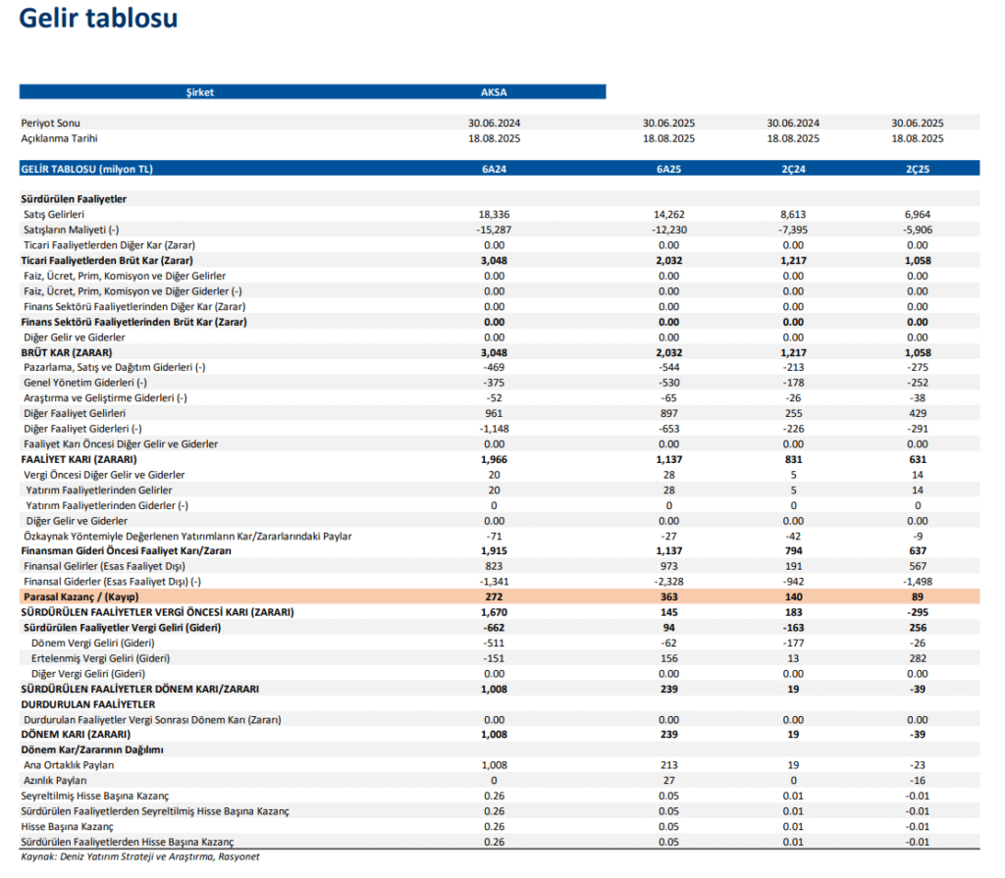Select the 'Şirket' header cell
The height and width of the screenshot is (878, 1005).
click(200, 92)
